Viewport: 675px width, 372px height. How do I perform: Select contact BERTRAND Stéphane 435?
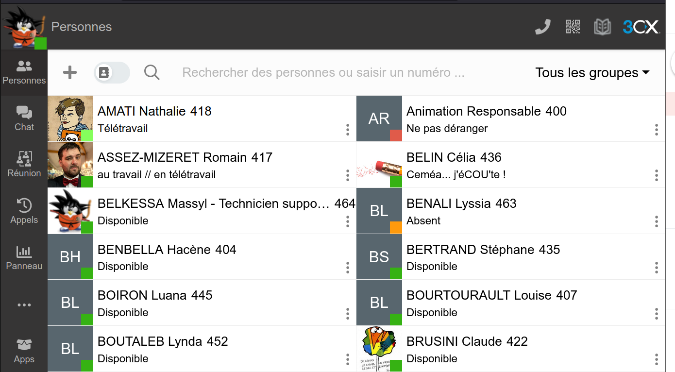pos(483,257)
